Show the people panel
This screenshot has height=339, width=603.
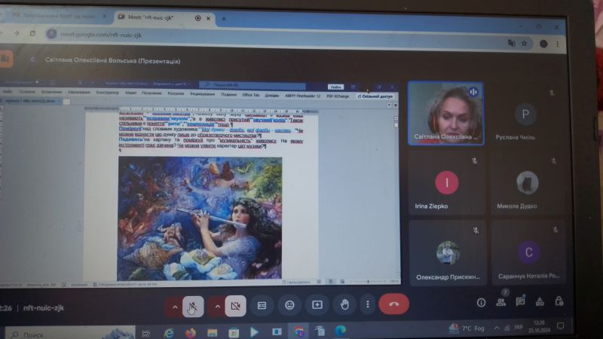(500, 302)
